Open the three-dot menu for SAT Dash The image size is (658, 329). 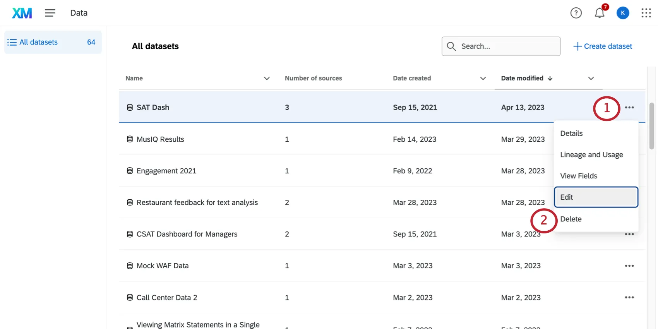coord(629,108)
